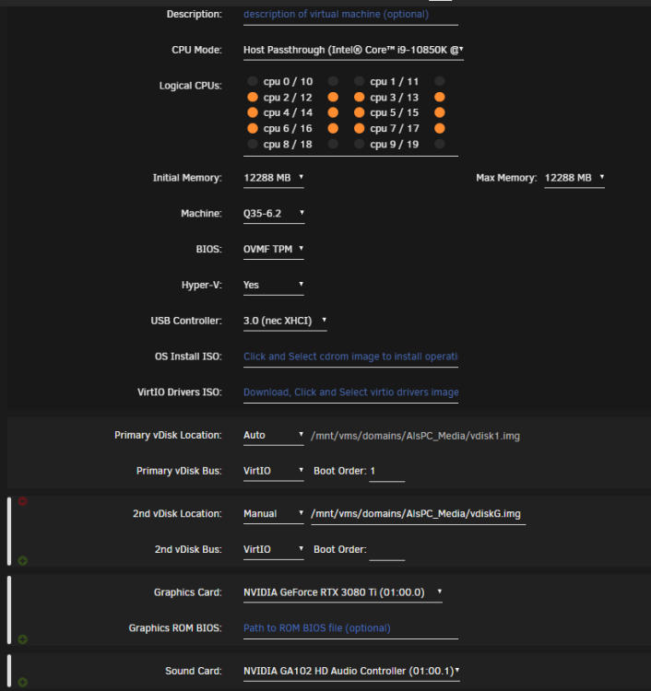Disable logical cpu 6 toggle
This screenshot has width=651, height=691.
click(253, 128)
